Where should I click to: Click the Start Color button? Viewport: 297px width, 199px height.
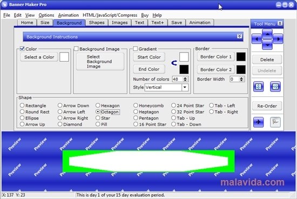[x=149, y=57]
